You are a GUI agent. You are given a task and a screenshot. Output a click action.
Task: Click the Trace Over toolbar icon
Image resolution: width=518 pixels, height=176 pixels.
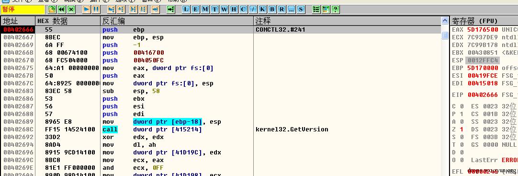click(143, 9)
